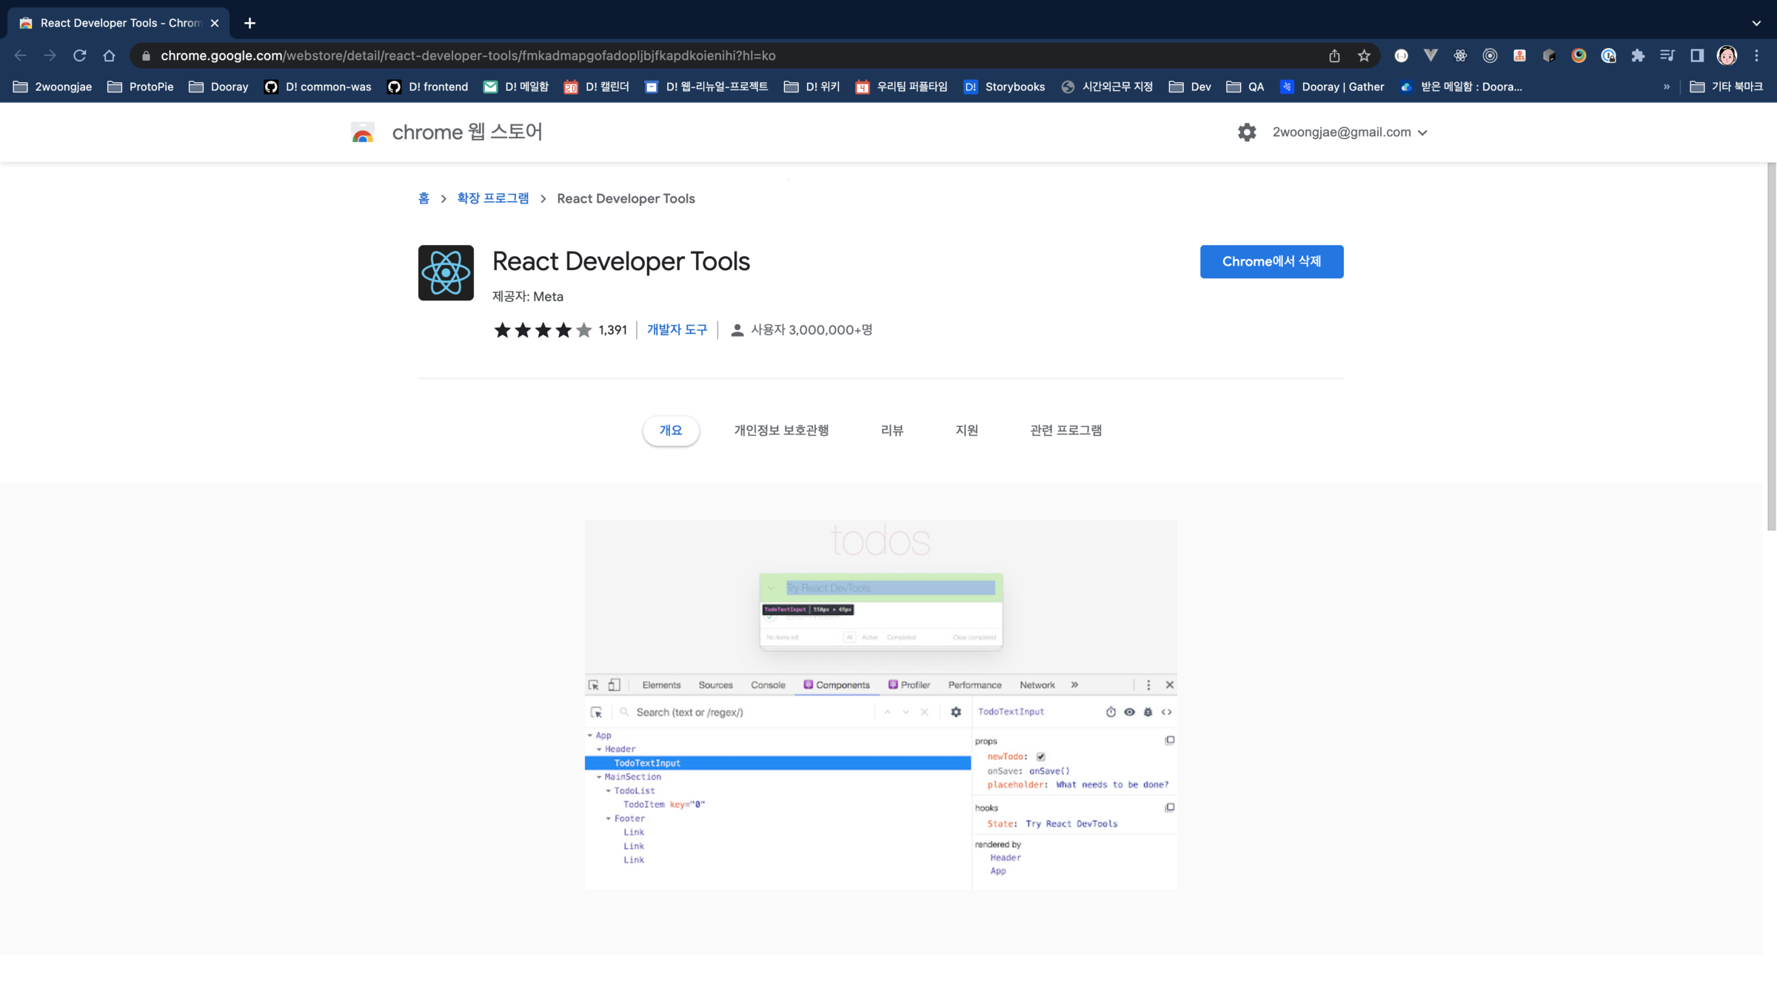Expand the hidden bookmarks overflow chevron

tap(1667, 87)
